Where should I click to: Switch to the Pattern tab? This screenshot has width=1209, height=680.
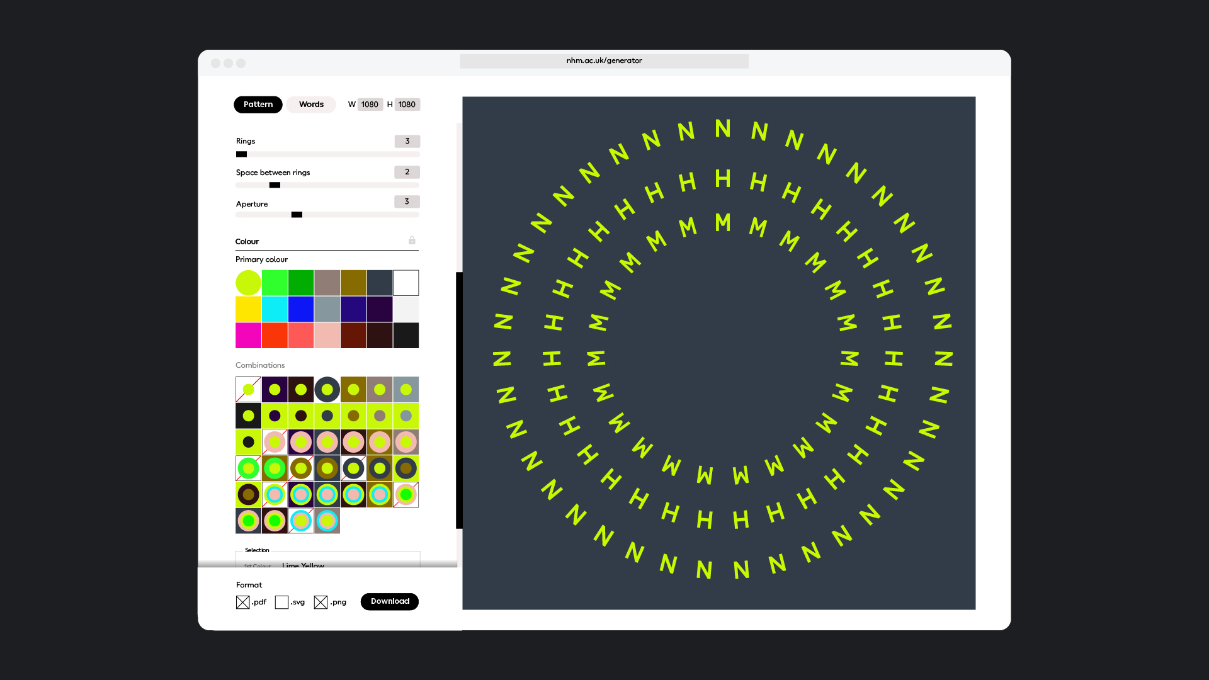pos(258,105)
